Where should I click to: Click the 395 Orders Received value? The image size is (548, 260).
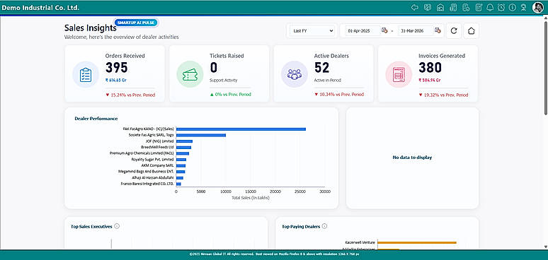(116, 68)
